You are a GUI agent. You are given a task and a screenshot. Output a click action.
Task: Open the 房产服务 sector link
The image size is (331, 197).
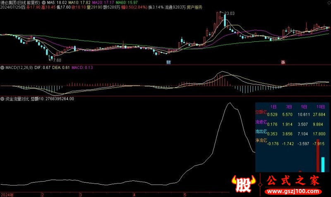[x=194, y=7]
